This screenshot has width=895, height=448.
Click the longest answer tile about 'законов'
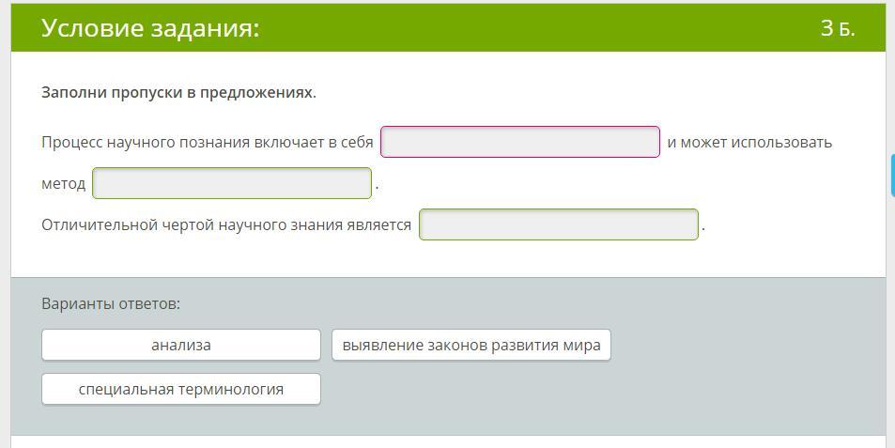[471, 345]
